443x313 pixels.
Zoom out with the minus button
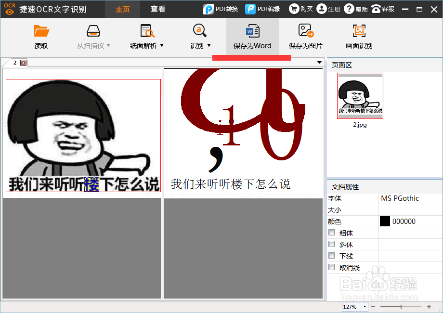coord(373,307)
